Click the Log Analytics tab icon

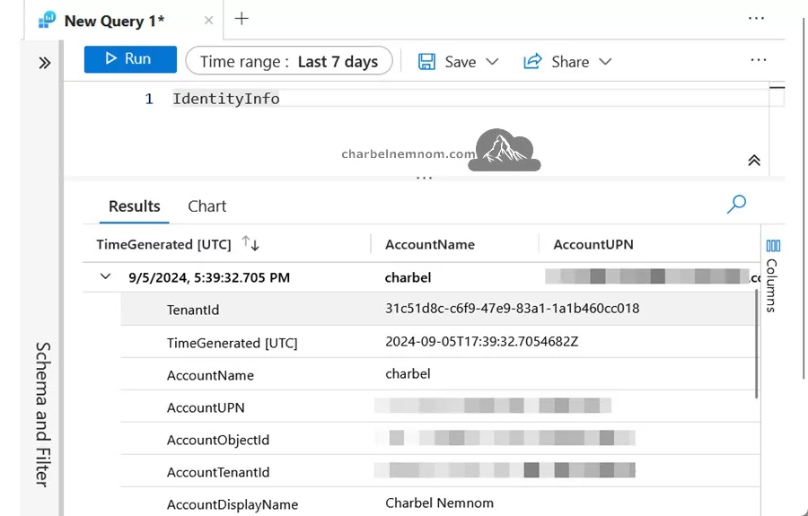tap(47, 20)
